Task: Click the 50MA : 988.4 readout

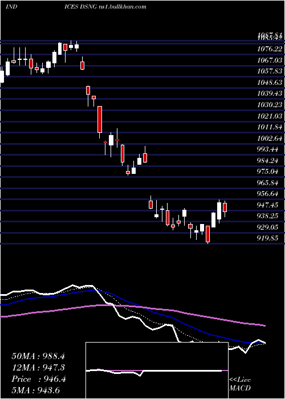Action: point(38,356)
